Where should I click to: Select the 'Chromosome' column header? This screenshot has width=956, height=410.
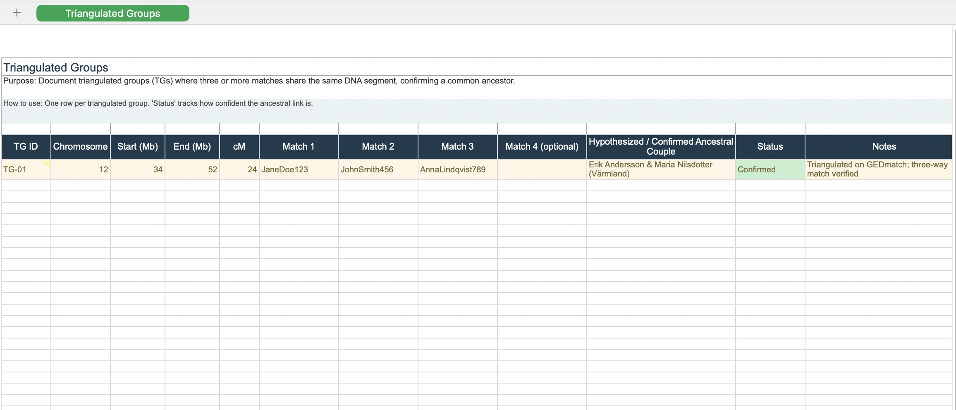(81, 147)
